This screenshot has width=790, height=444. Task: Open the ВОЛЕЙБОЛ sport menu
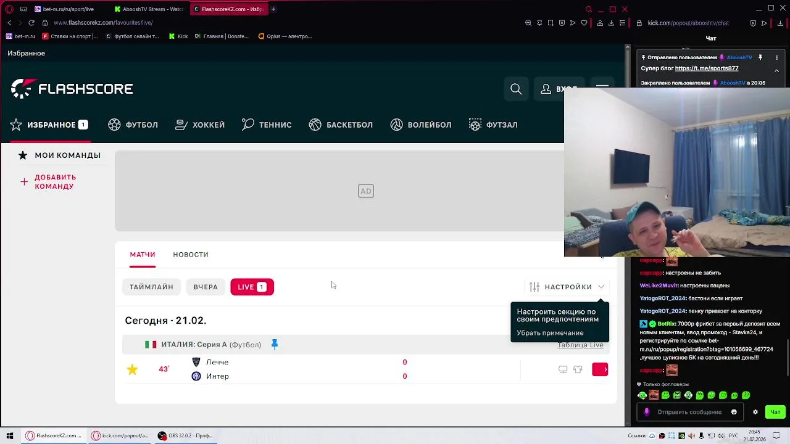pyautogui.click(x=421, y=125)
